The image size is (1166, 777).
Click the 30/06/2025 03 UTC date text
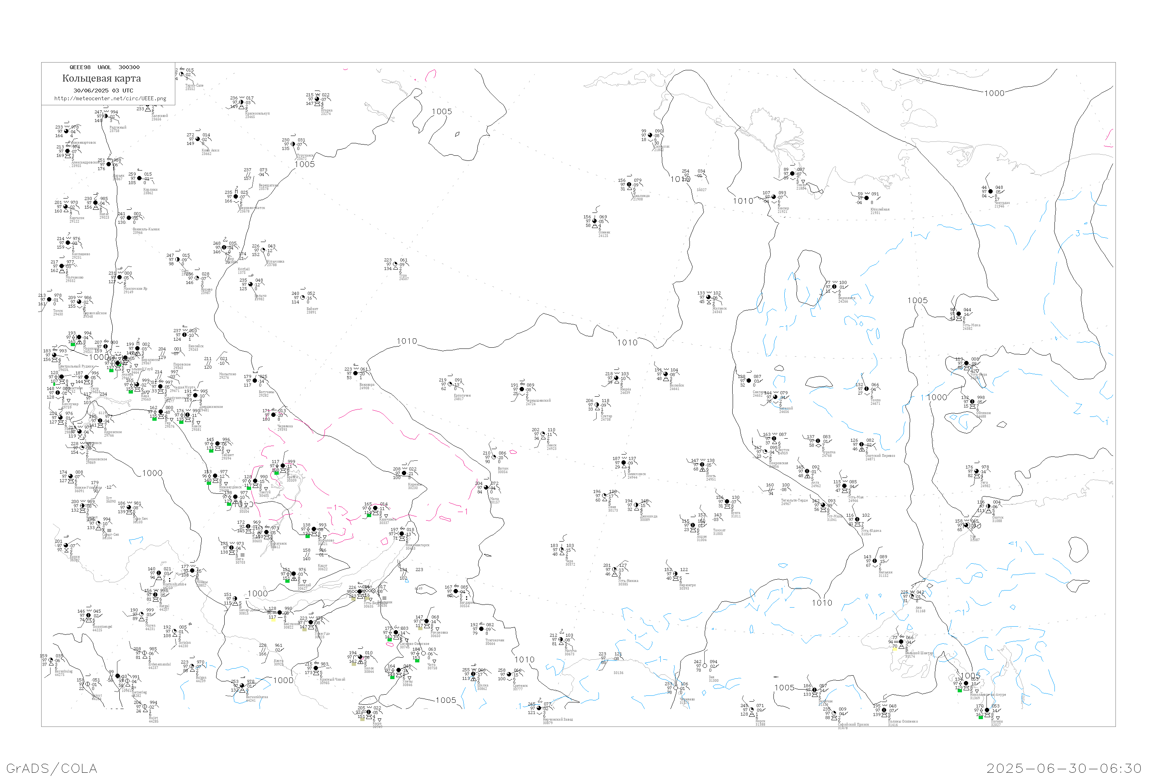click(103, 91)
